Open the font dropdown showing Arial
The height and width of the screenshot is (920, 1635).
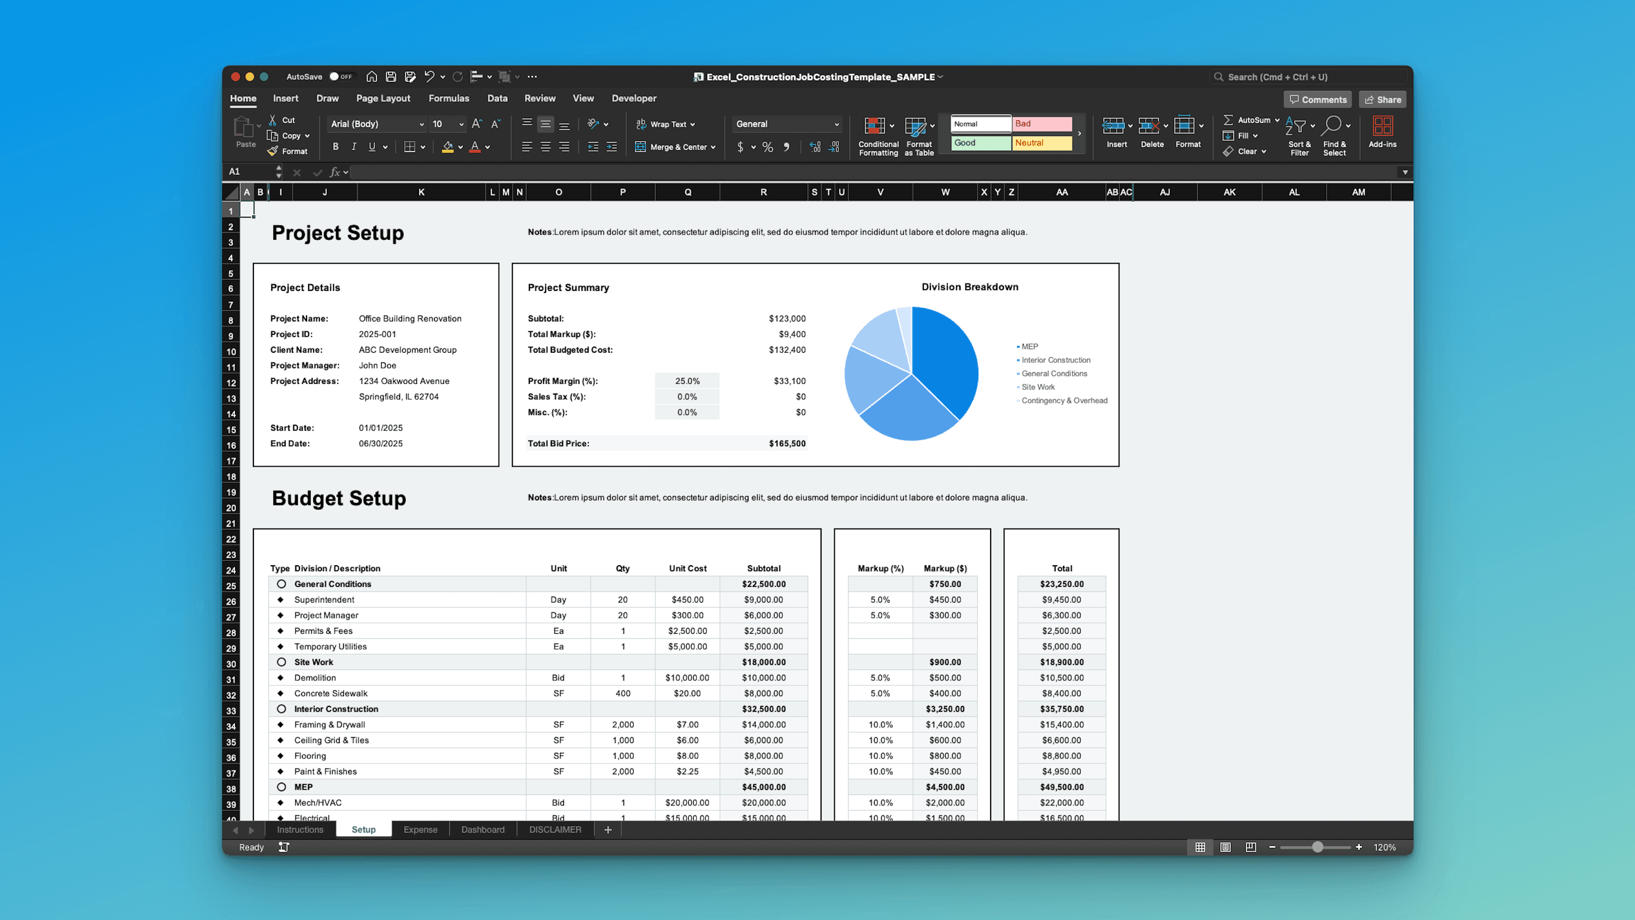click(x=376, y=124)
